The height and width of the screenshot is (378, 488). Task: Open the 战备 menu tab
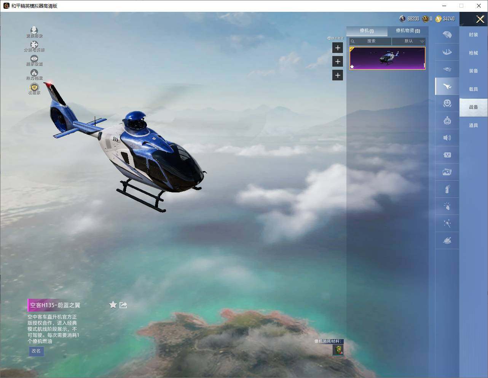473,107
